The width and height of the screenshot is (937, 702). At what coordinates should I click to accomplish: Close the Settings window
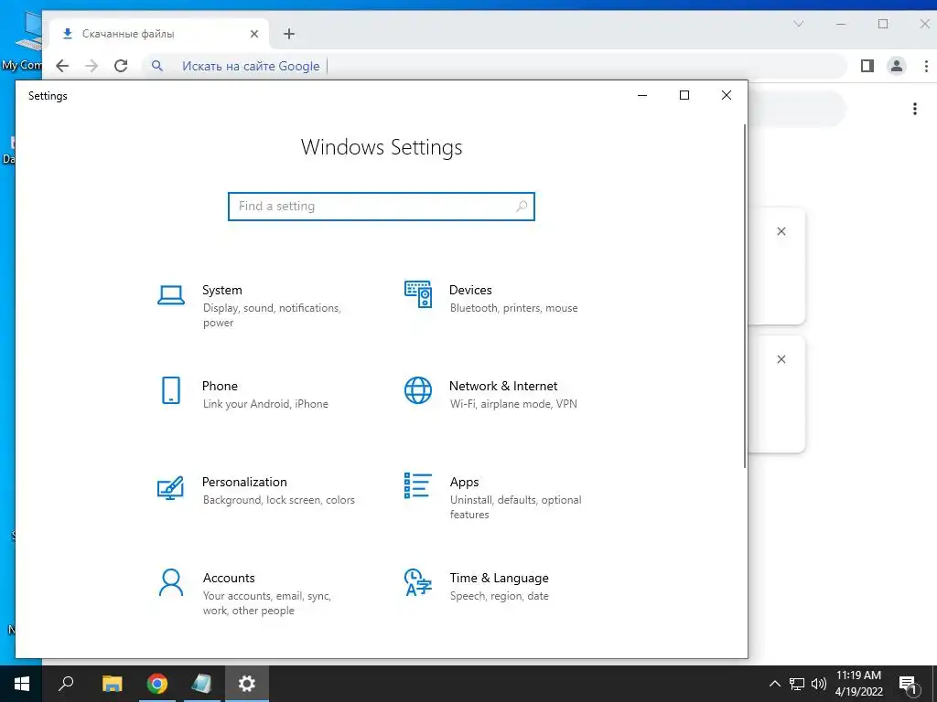click(726, 95)
